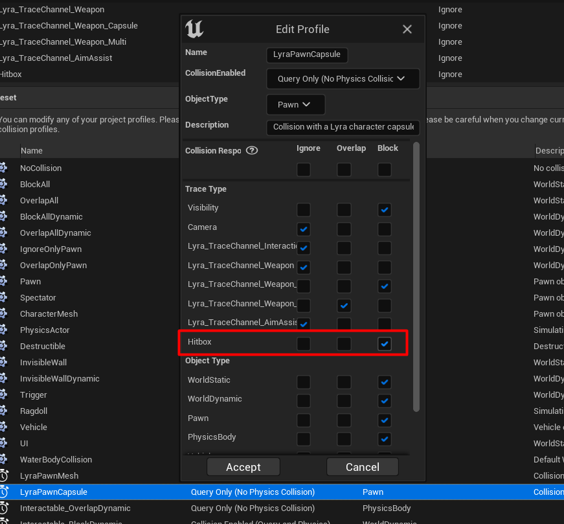Screen dimensions: 564x524
Task: Edit the Description text field
Action: coord(343,127)
